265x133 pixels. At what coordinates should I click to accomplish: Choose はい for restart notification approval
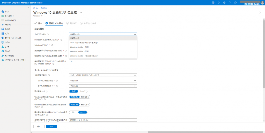click(74, 112)
